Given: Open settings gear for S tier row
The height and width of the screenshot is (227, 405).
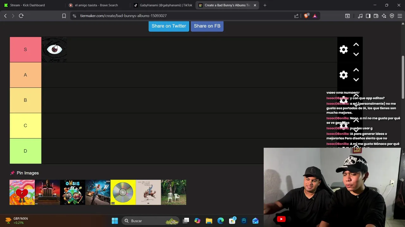Looking at the screenshot, I should (344, 49).
